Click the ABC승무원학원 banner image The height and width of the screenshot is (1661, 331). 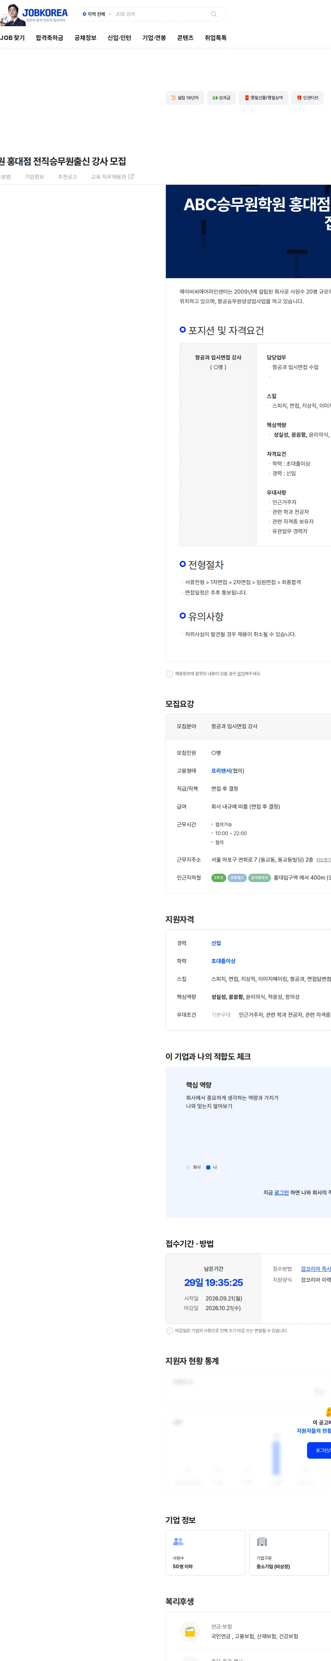(248, 232)
